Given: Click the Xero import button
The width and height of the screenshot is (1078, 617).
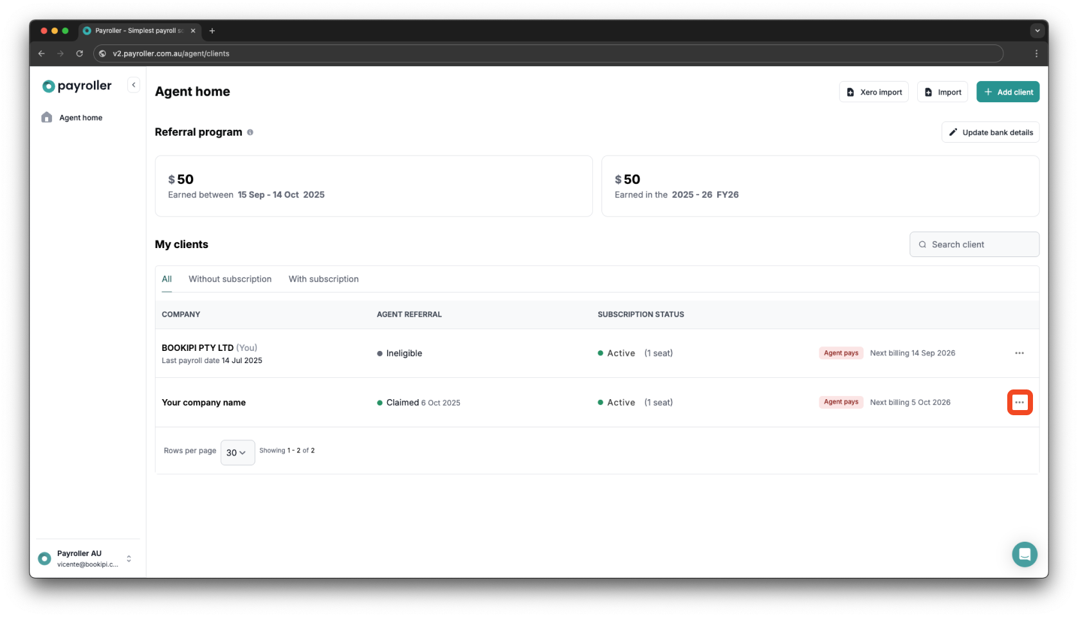Looking at the screenshot, I should click(873, 91).
